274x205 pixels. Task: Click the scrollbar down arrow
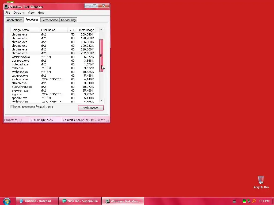pyautogui.click(x=101, y=100)
